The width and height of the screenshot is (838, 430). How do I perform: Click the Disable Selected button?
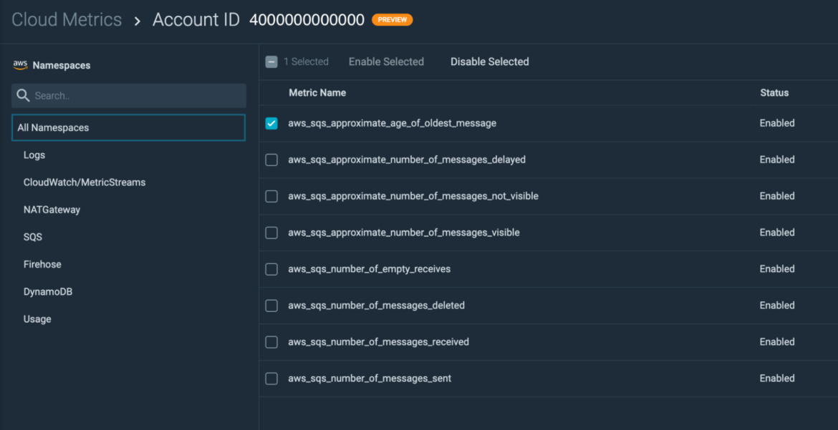coord(489,62)
